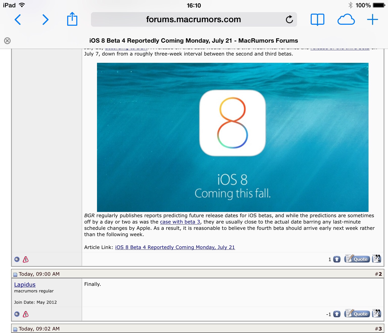Tap the 16:10 clock in status bar
Viewport: 388px width, 333px height.
[194, 5]
